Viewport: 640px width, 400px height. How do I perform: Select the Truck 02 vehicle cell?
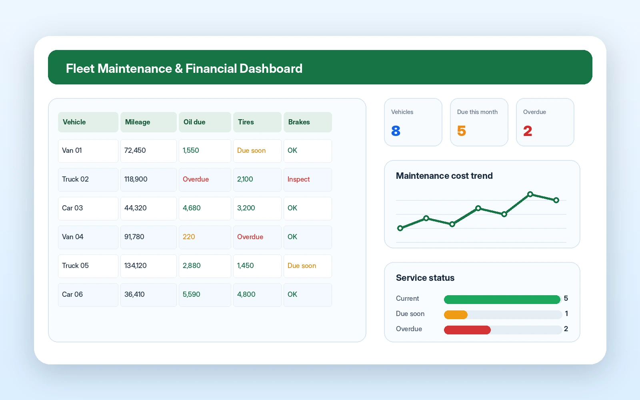tap(88, 180)
